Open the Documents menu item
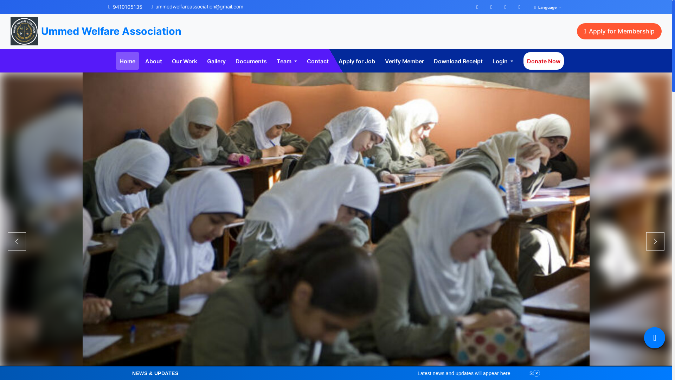 click(x=251, y=61)
